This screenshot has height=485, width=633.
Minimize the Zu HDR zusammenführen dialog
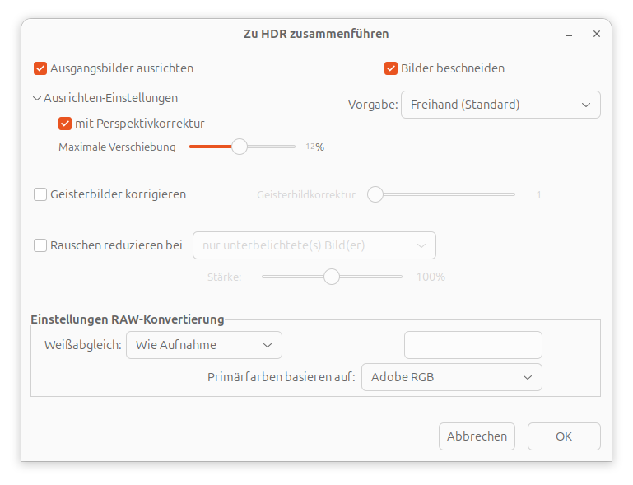click(569, 35)
